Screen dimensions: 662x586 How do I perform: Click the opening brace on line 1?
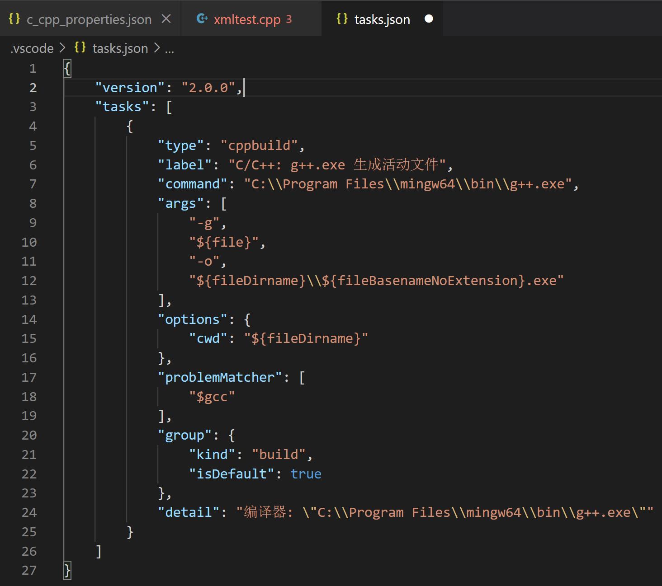pos(67,69)
